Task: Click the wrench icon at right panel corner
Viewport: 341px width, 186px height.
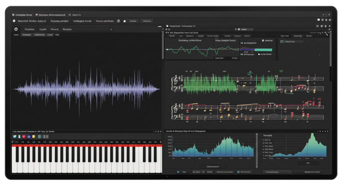Action: 327,34
